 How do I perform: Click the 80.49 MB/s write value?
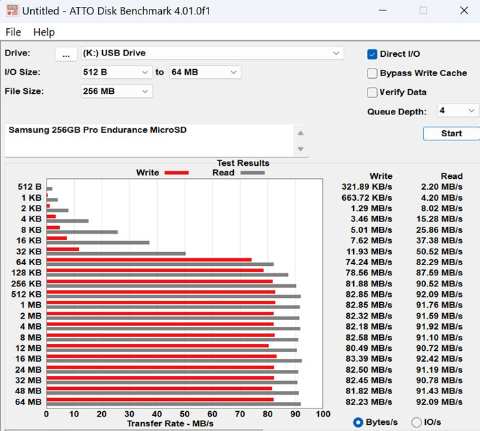pos(369,348)
